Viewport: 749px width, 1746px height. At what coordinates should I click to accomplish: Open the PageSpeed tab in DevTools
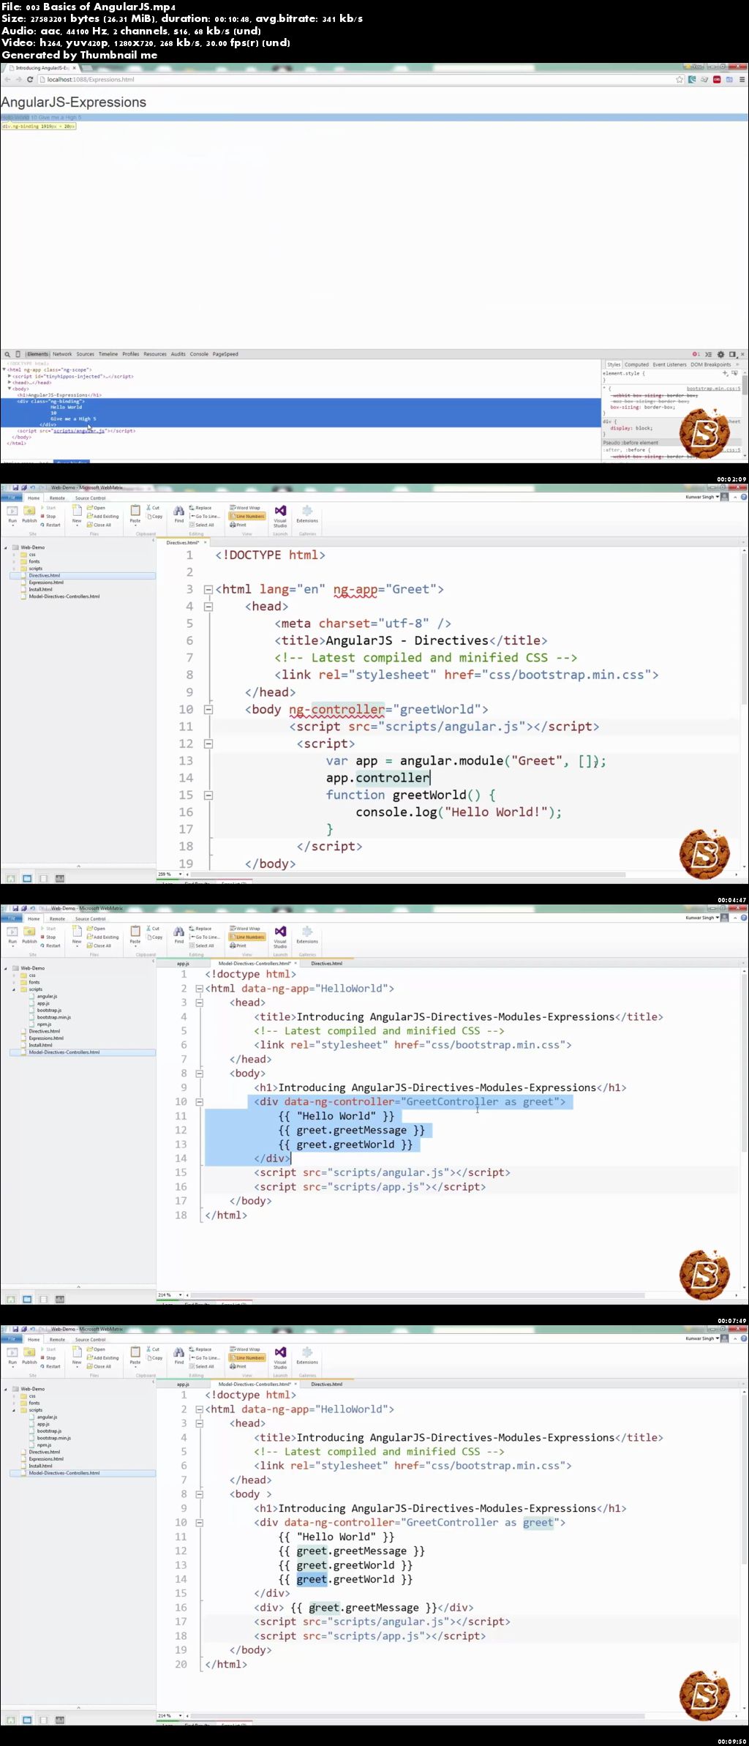(225, 354)
